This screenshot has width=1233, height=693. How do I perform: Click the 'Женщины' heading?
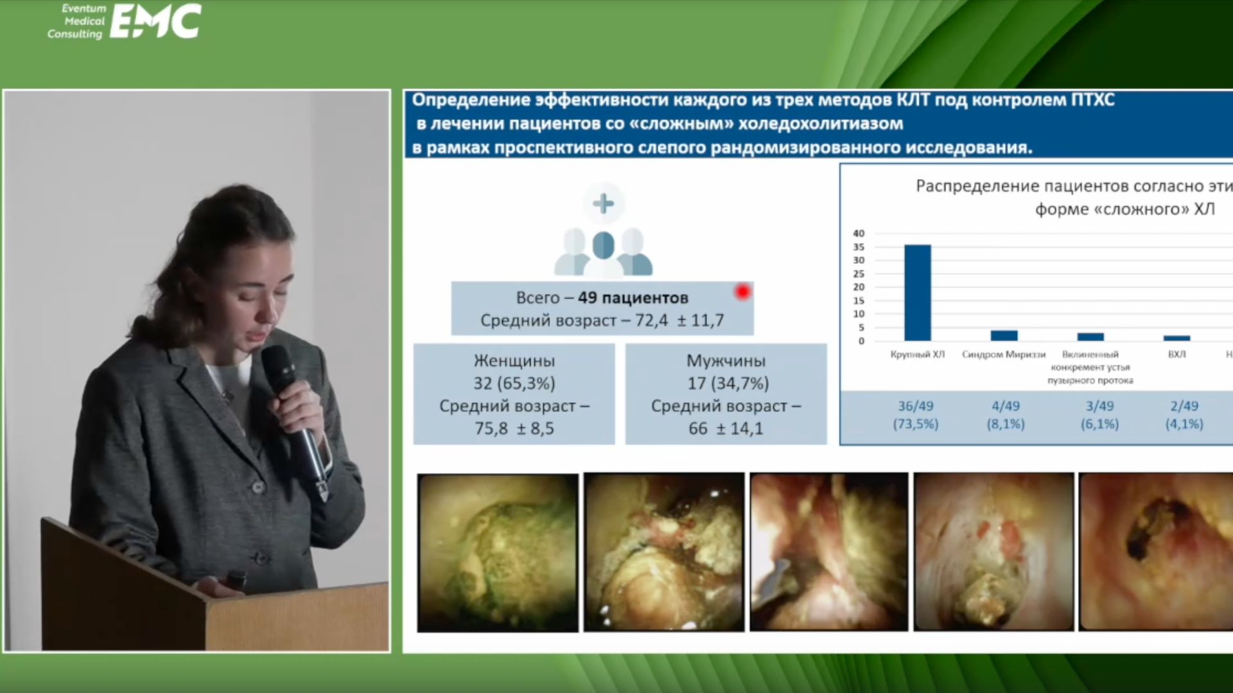coord(514,361)
